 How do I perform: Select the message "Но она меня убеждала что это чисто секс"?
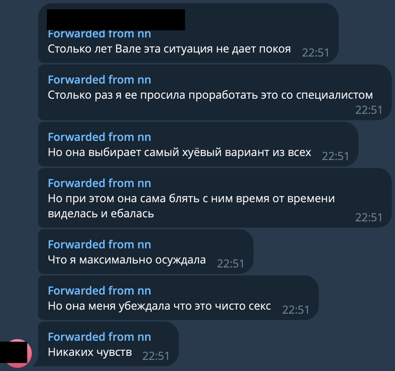pos(159,306)
